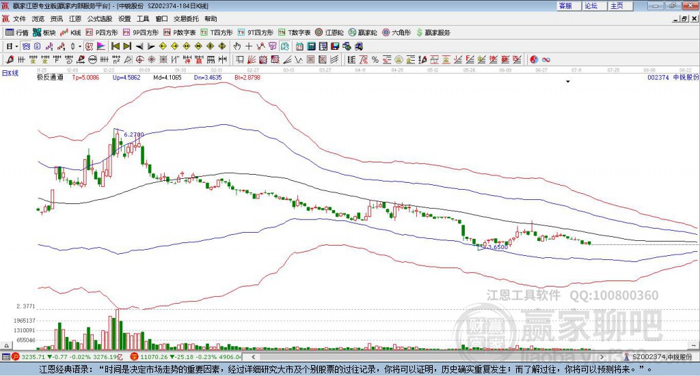The height and width of the screenshot is (376, 700).
Task: Select the percent symbol retracement tool
Action: (375, 59)
